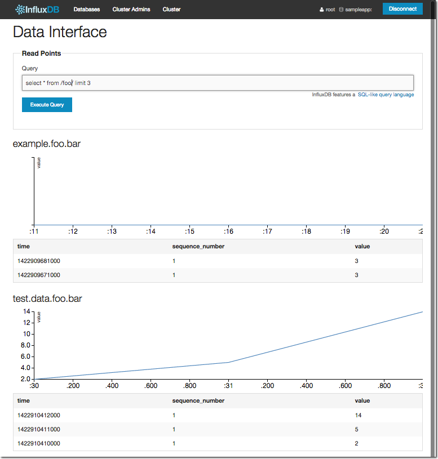Image resolution: width=438 pixels, height=459 pixels.
Task: Click the root user icon
Action: point(321,10)
